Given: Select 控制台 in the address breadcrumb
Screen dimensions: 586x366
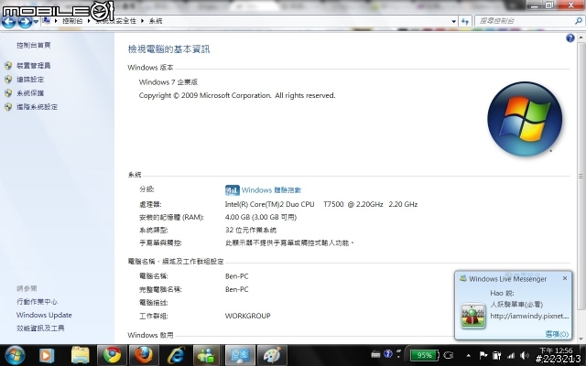Looking at the screenshot, I should tap(72, 21).
